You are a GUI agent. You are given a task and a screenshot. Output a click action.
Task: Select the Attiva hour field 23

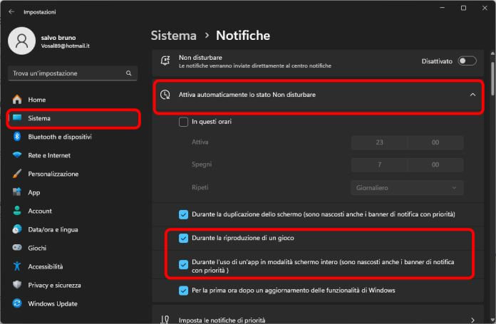click(379, 142)
